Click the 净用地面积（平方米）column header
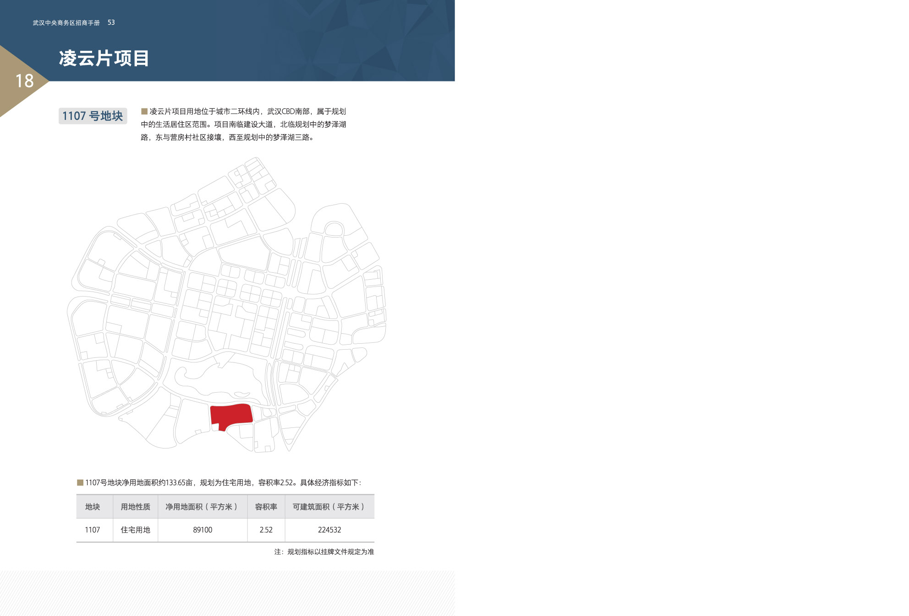This screenshot has height=616, width=909. pos(203,507)
